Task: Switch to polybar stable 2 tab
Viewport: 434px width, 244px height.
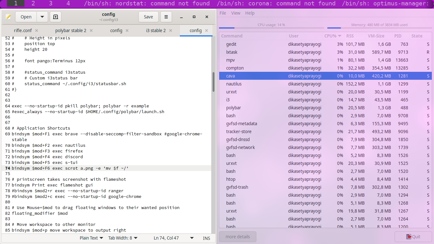Action: point(71,30)
